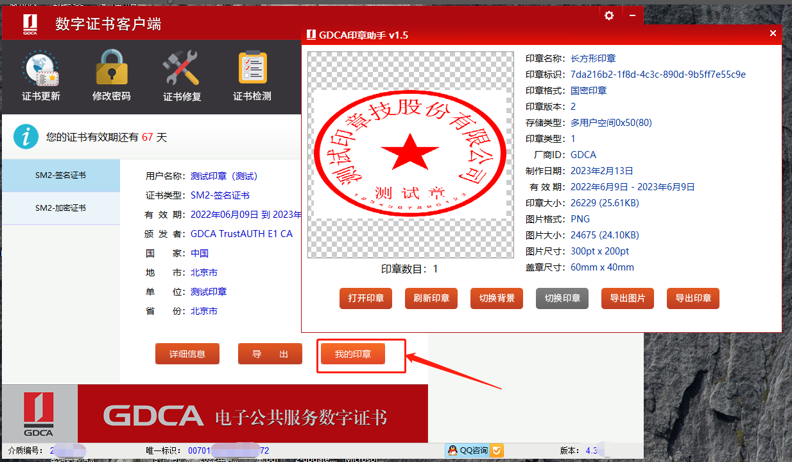Click the image size 24675 (24.10KB)
Viewport: 792px width, 462px height.
coord(605,235)
